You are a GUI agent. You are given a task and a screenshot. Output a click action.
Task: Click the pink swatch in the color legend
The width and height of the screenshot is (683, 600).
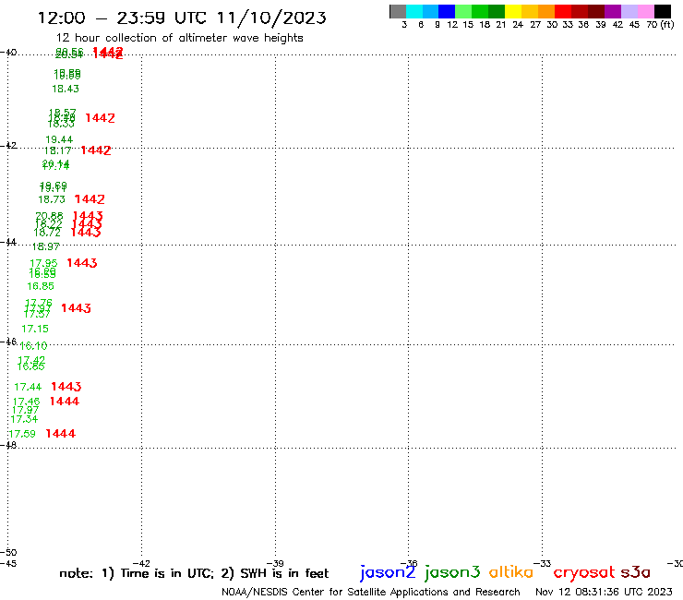click(x=646, y=11)
